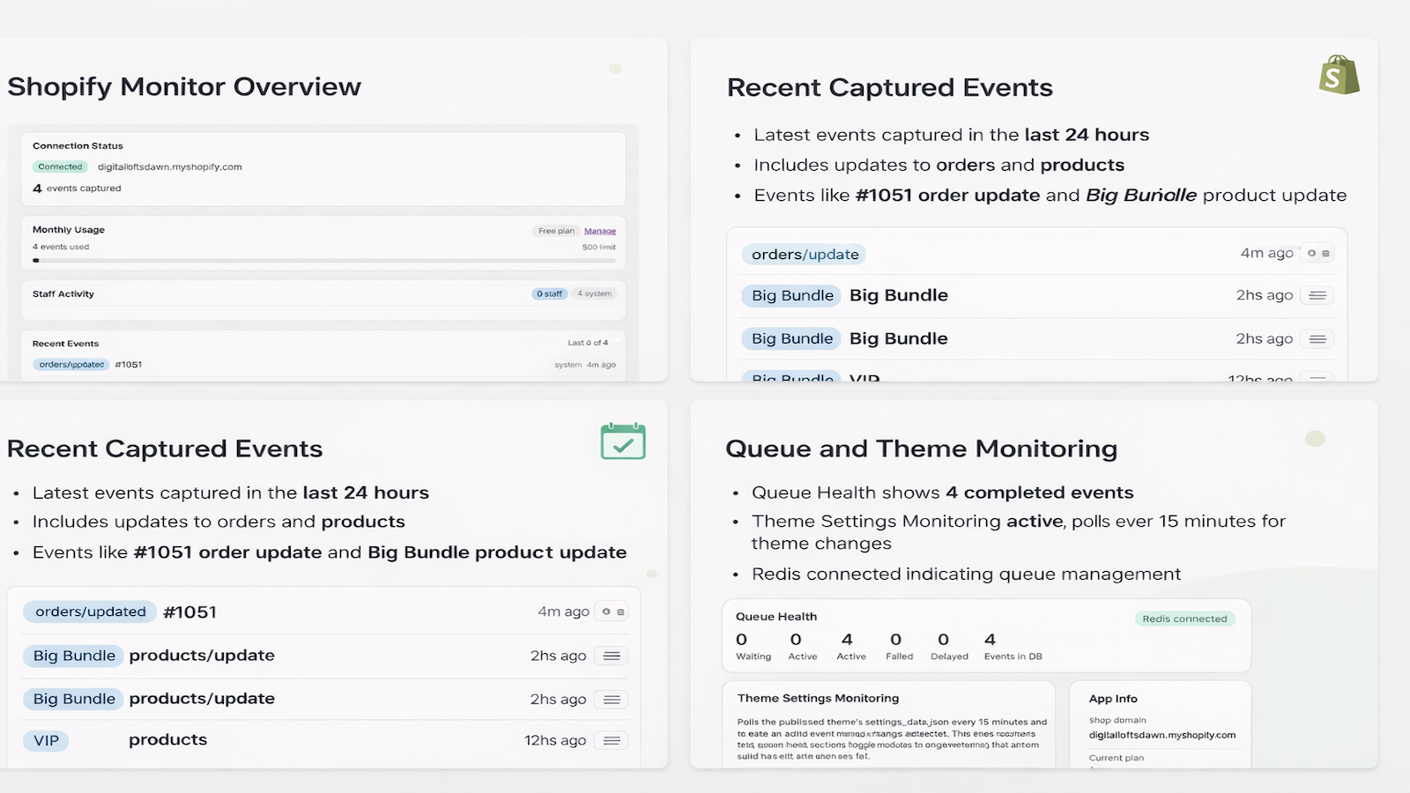Open menu on first products/update row
This screenshot has height=793, width=1410.
click(612, 656)
